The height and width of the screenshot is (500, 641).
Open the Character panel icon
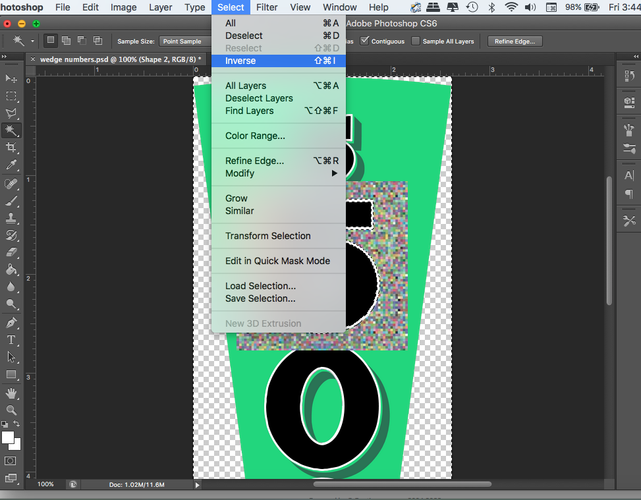pos(629,175)
